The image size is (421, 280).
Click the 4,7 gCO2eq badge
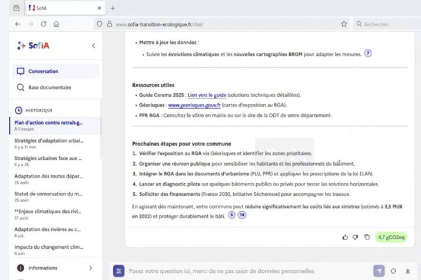[391, 238]
